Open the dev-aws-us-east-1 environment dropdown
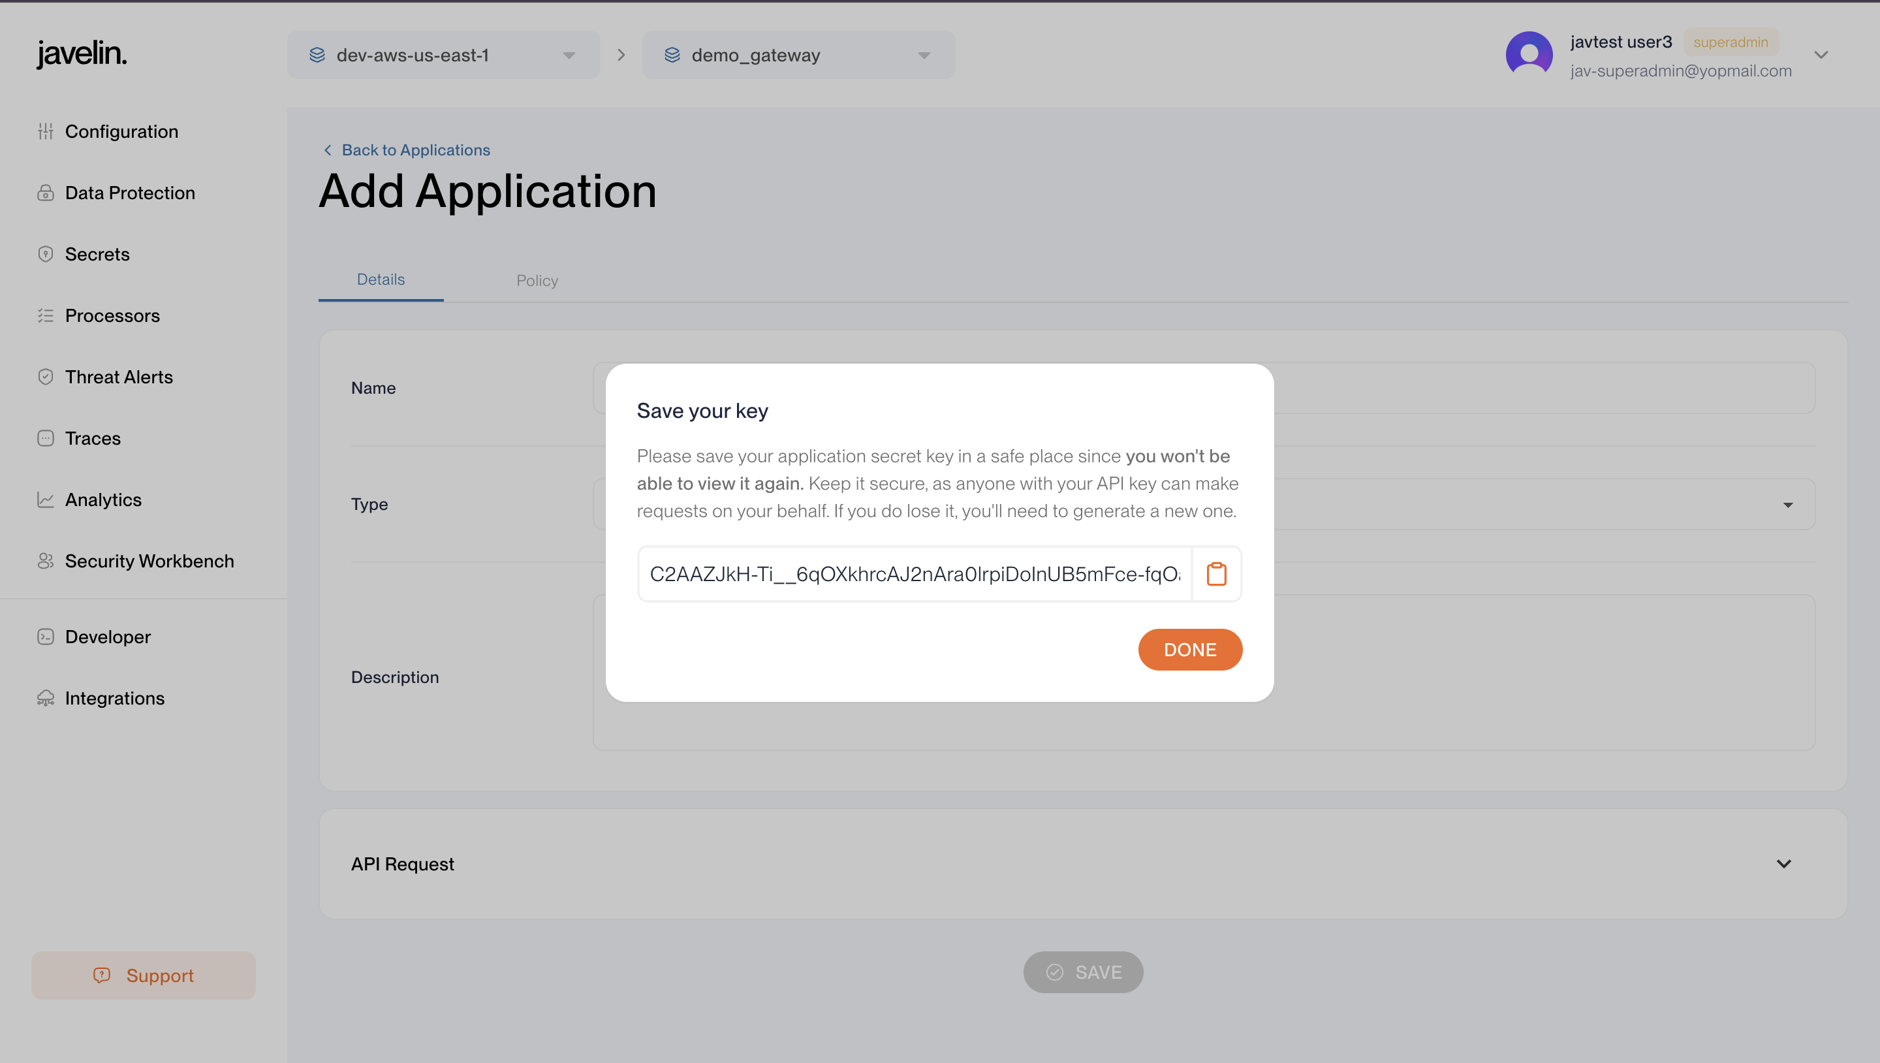The width and height of the screenshot is (1880, 1063). tap(443, 55)
